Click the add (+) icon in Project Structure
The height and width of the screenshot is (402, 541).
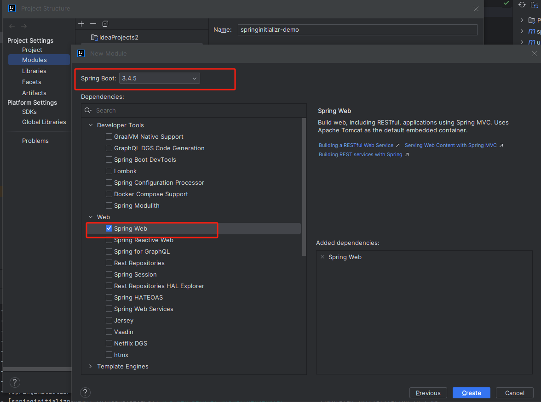pyautogui.click(x=81, y=23)
